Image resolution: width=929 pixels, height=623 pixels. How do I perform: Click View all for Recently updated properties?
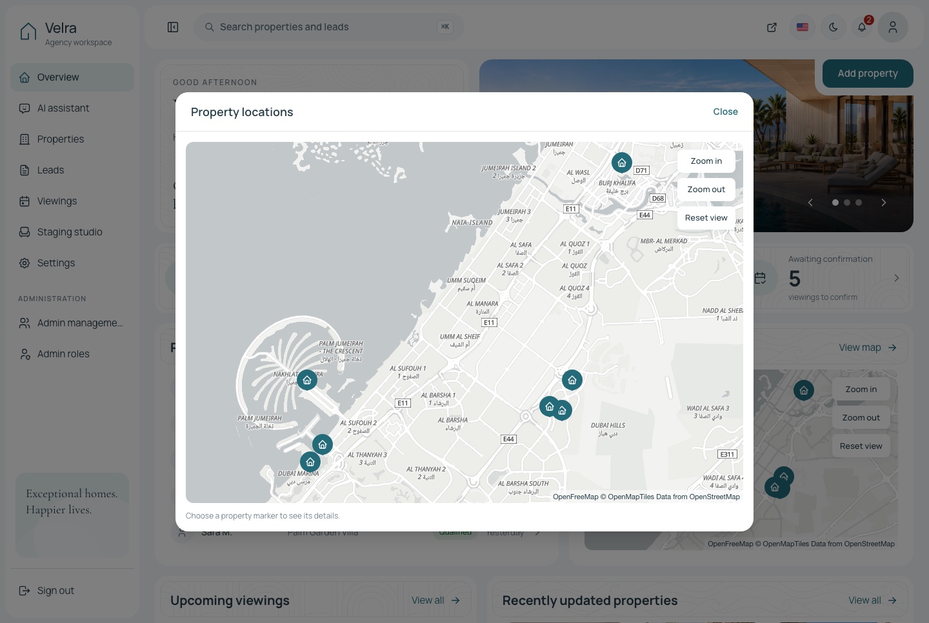point(873,600)
